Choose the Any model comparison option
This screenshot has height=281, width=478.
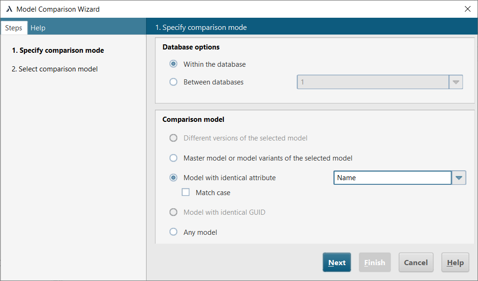(173, 232)
